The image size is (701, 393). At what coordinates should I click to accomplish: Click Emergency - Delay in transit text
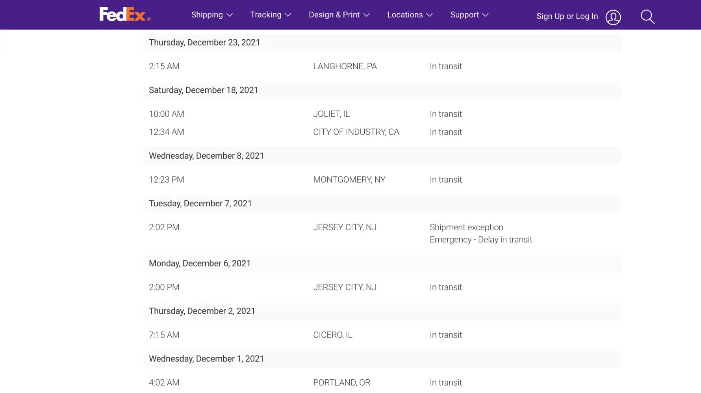click(480, 240)
